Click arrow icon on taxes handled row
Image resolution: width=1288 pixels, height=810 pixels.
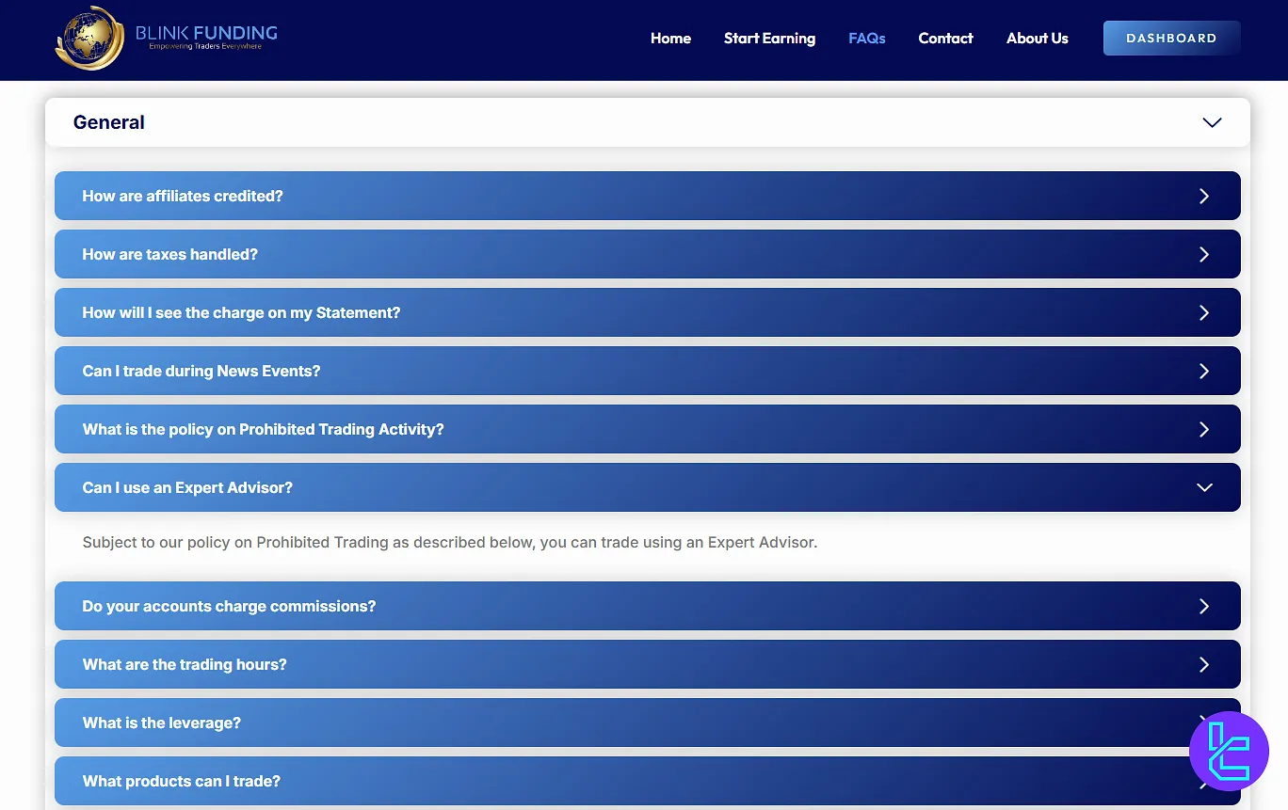pos(1203,254)
